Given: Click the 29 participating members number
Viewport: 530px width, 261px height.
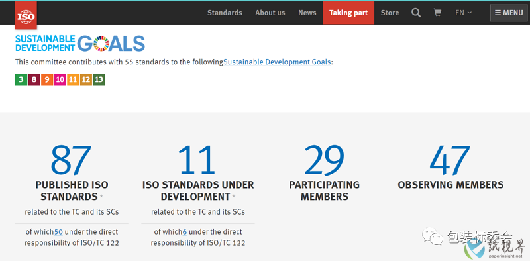Looking at the screenshot, I should click(324, 160).
